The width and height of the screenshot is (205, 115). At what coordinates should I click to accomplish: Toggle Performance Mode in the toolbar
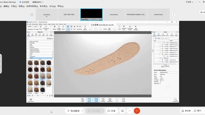coord(46,28)
